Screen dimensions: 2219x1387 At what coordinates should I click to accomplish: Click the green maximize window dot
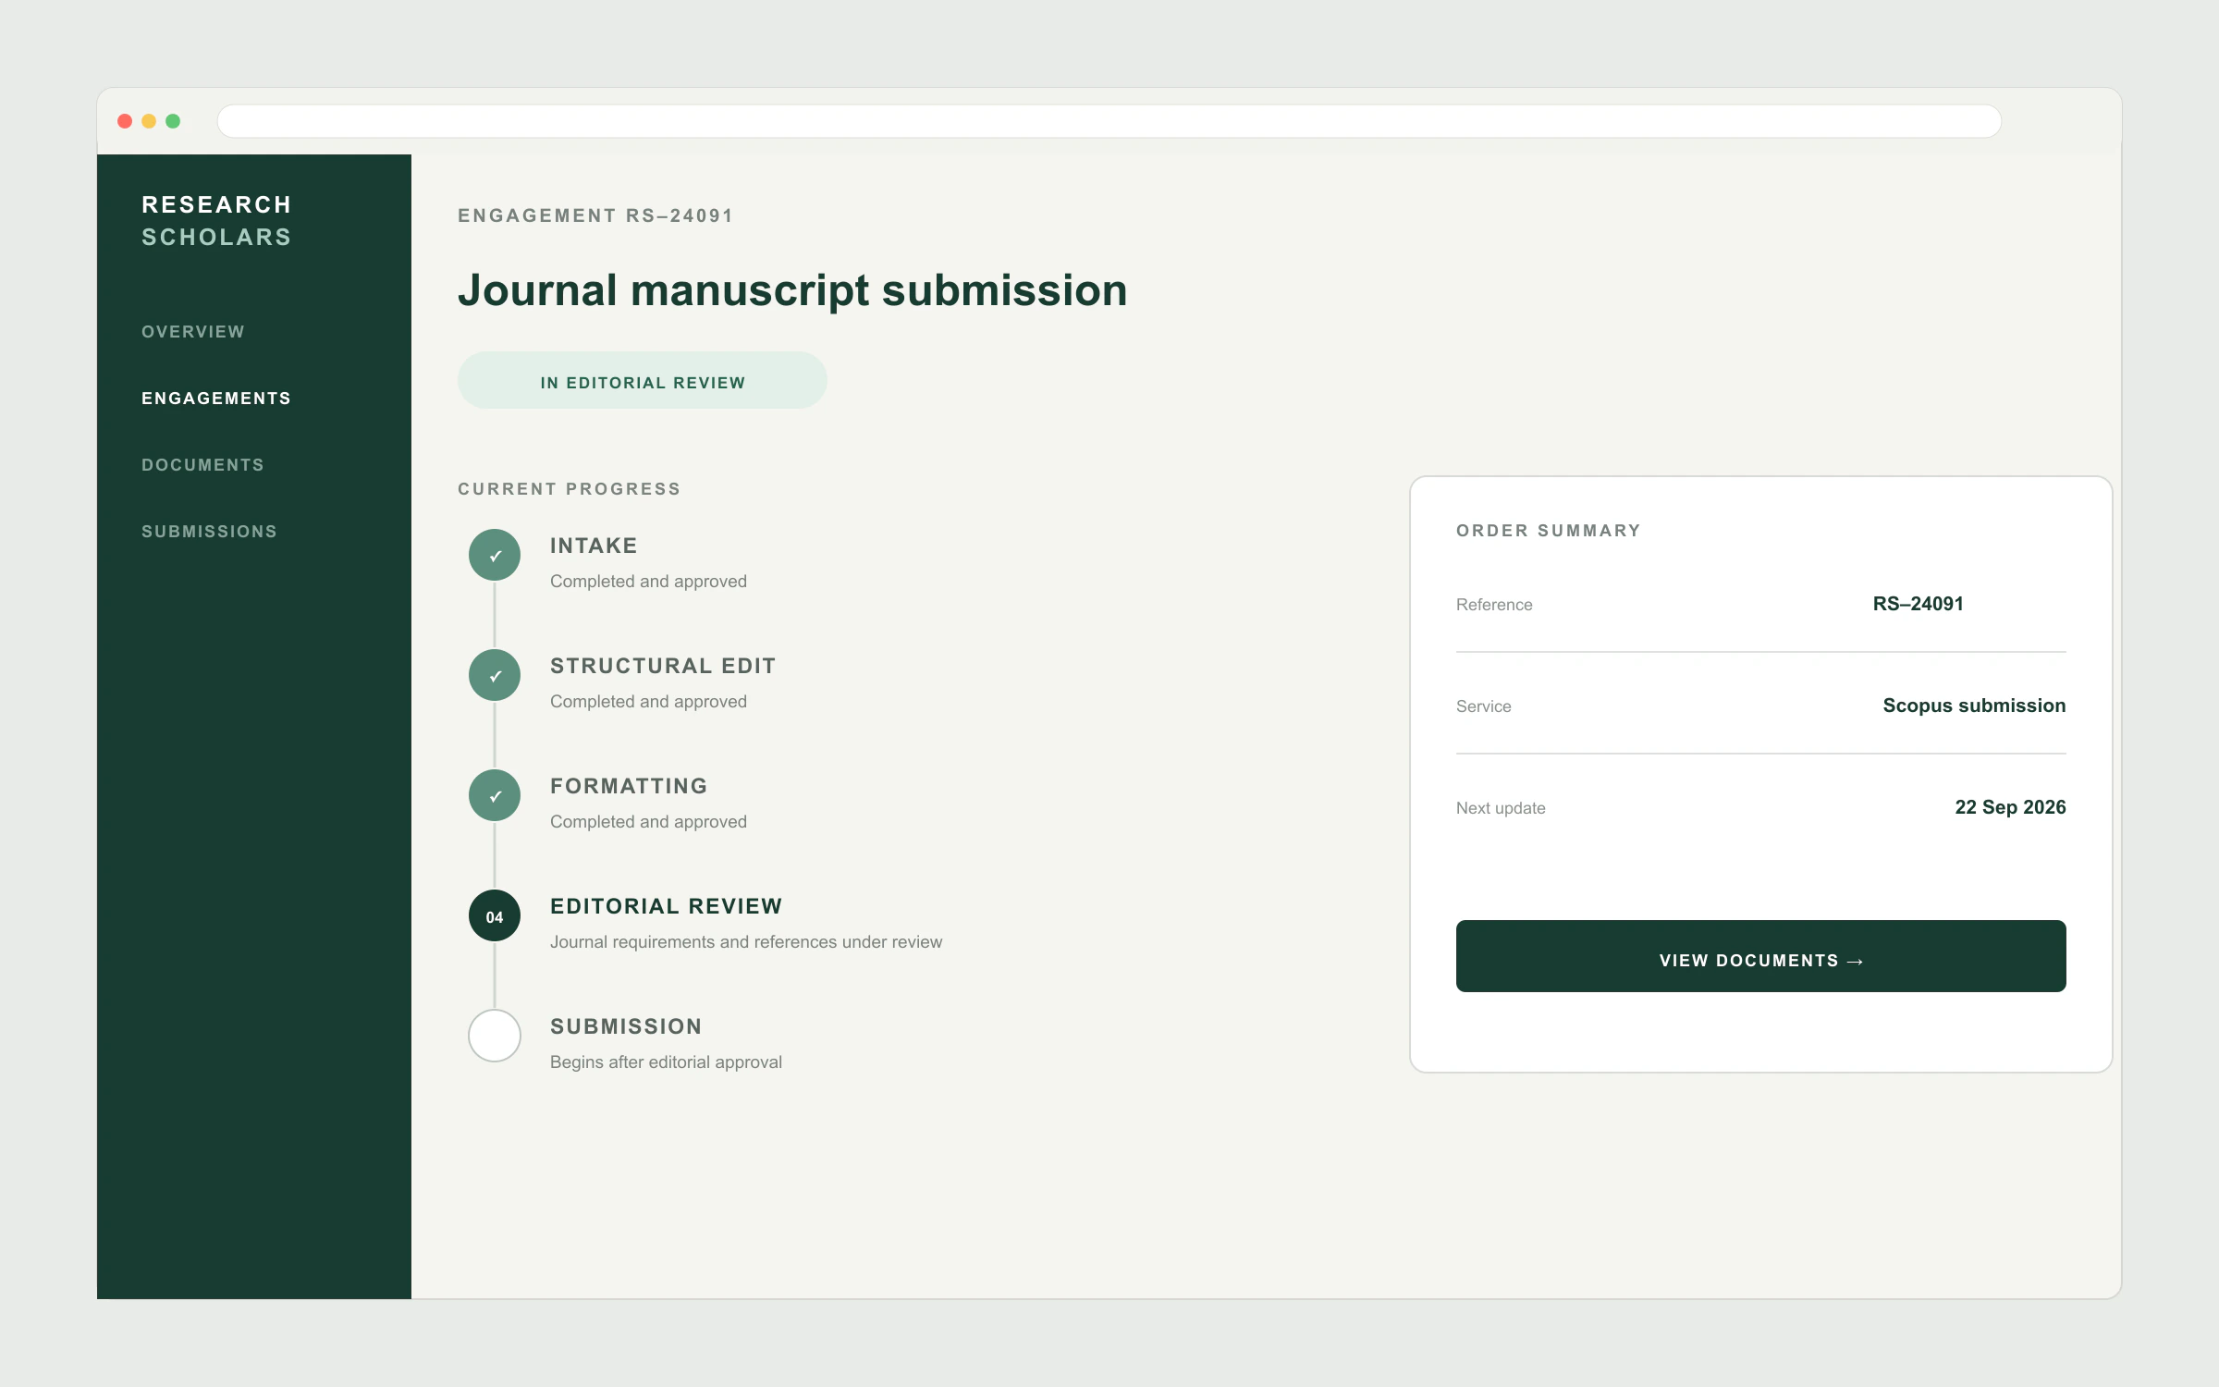click(173, 121)
